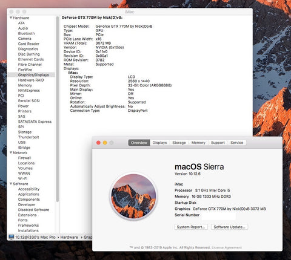Select SPI in sidebar
The width and height of the screenshot is (291, 260).
21,127
